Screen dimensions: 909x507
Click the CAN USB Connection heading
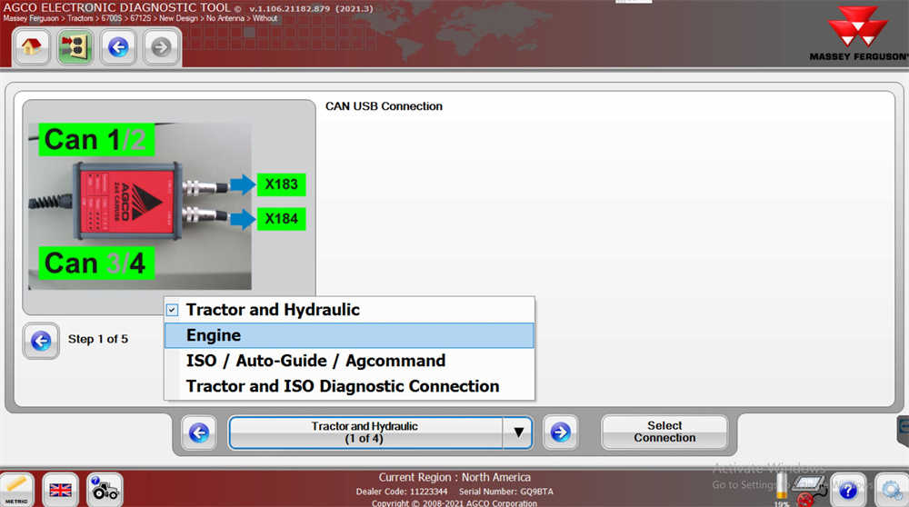384,106
